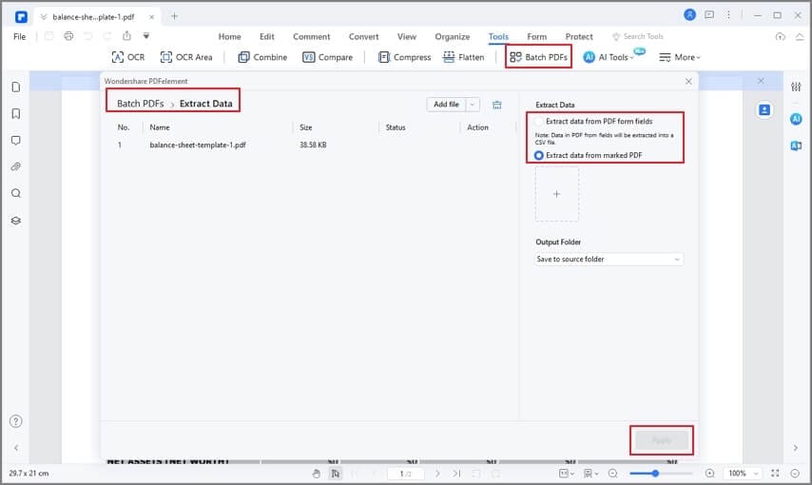Open the attachments panel paperclip icon
This screenshot has height=485, width=812.
(x=16, y=166)
